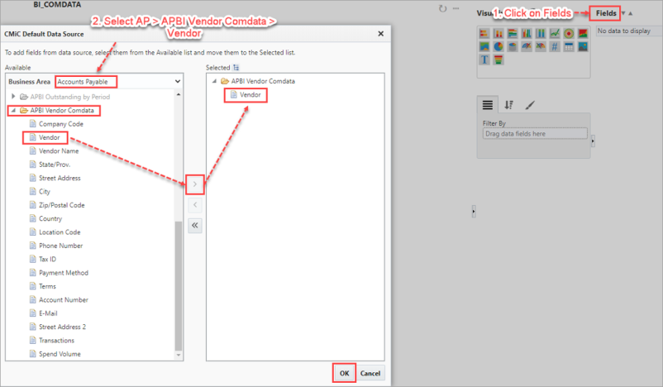Select the line chart visualization
This screenshot has width=663, height=387.
coord(555,33)
